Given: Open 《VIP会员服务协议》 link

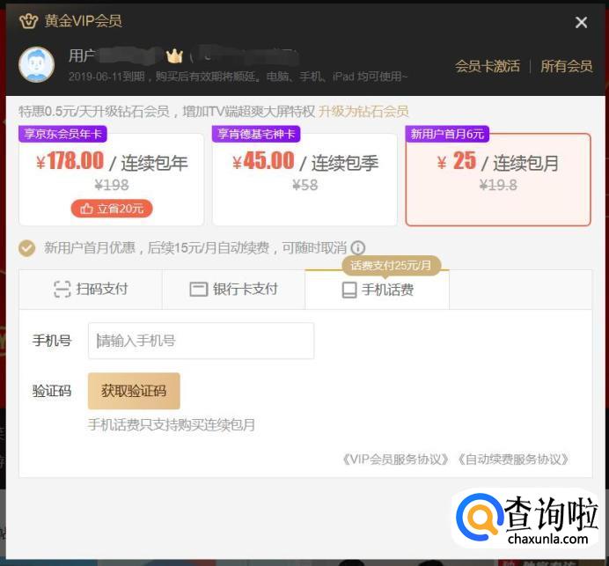Looking at the screenshot, I should [395, 459].
